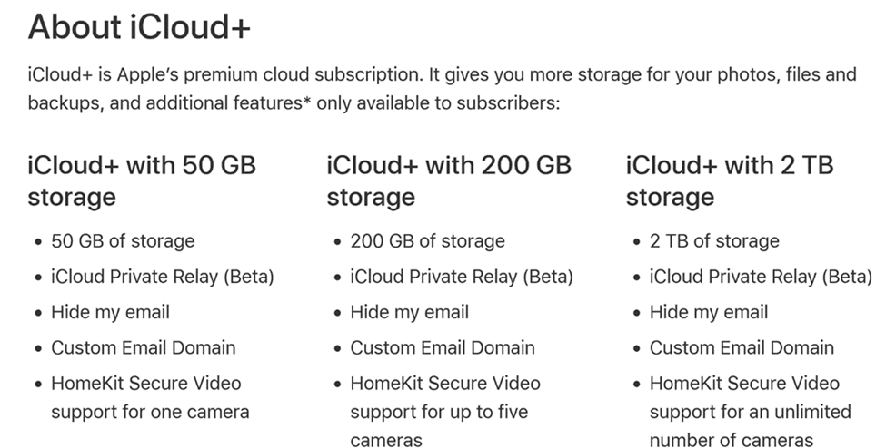
Task: Click the iCloud+ with 50 GB storage heading
Action: [142, 181]
